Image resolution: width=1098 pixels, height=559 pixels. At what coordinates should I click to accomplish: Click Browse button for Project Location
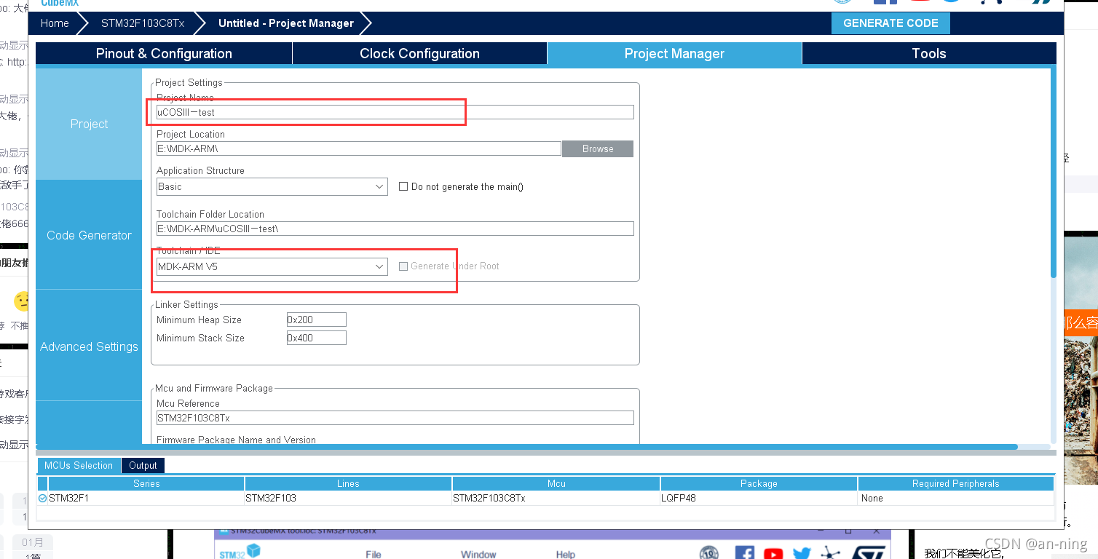coord(598,148)
